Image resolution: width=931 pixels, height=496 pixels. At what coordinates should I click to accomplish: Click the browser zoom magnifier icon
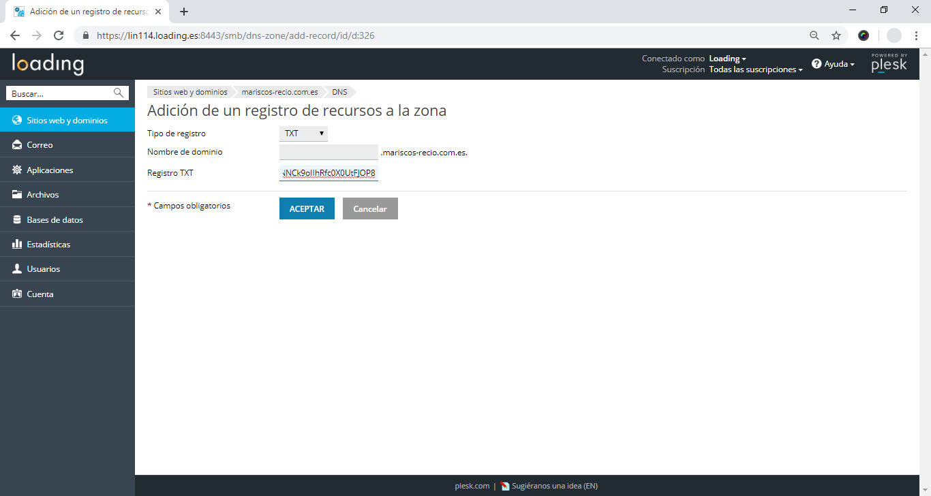pos(814,35)
